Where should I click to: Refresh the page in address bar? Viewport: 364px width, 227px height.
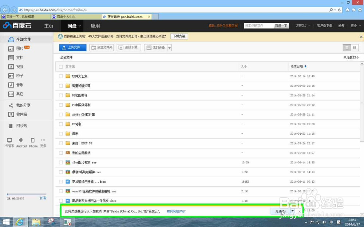click(x=339, y=10)
